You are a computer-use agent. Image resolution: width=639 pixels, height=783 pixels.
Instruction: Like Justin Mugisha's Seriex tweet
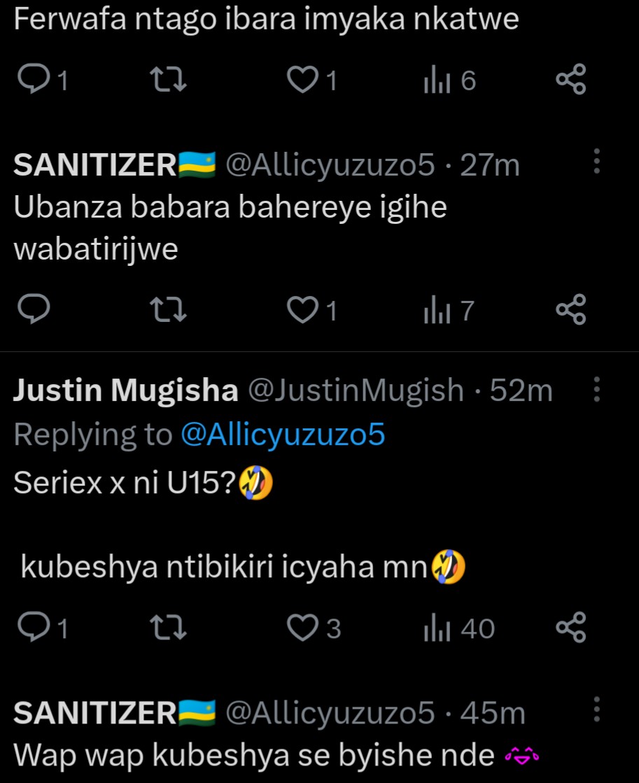click(302, 628)
